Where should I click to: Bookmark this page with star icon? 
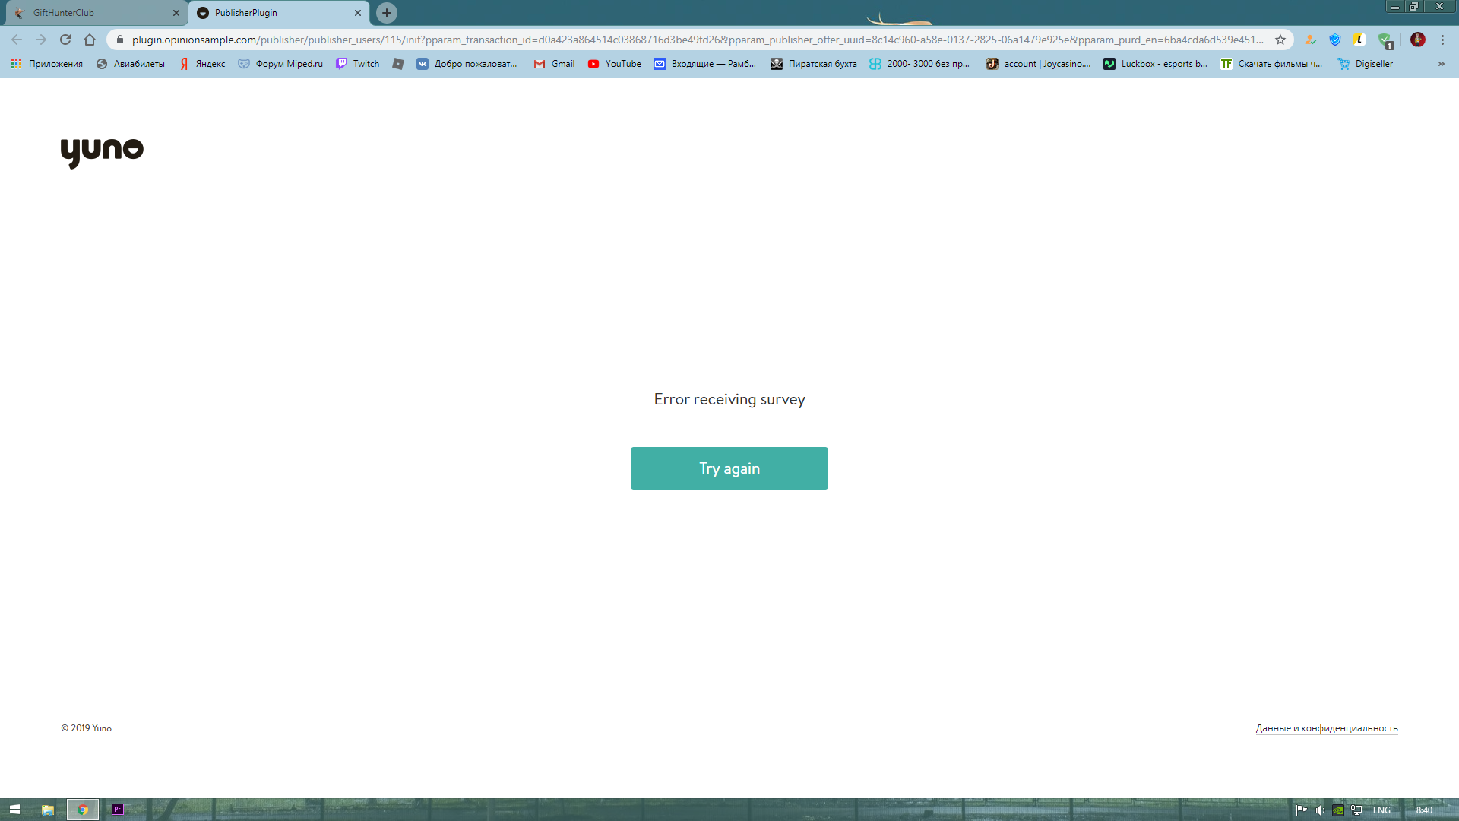tap(1280, 40)
